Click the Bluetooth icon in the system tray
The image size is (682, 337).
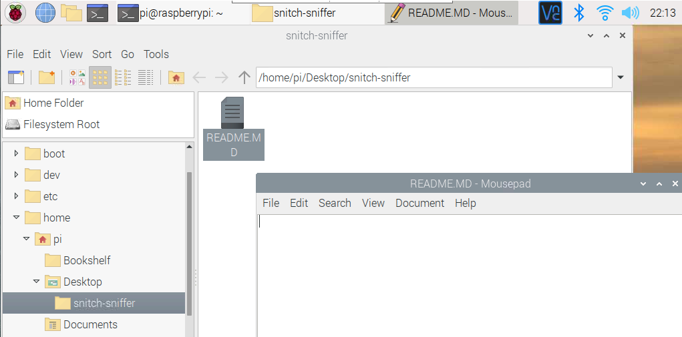click(579, 12)
